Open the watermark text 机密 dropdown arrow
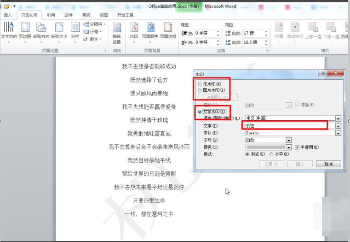Image resolution: width=350 pixels, height=242 pixels. 338,126
